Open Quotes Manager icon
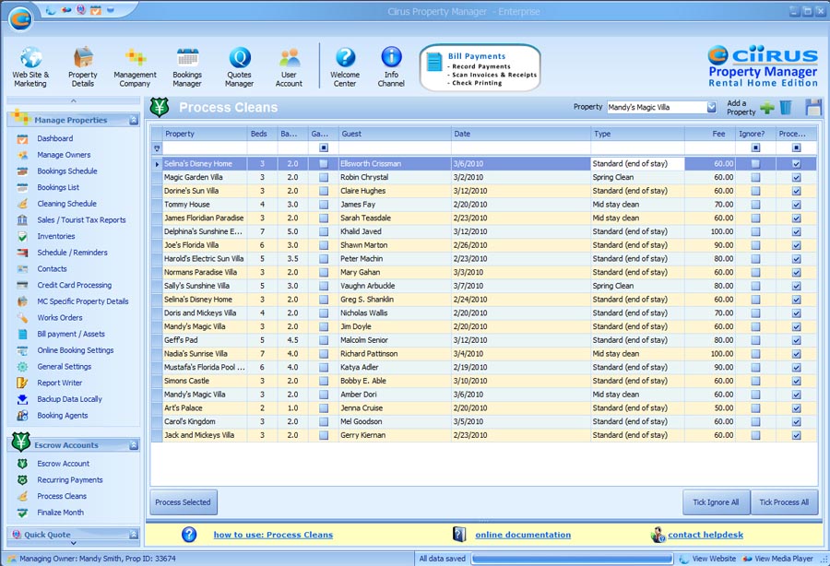This screenshot has width=830, height=566. (x=239, y=57)
